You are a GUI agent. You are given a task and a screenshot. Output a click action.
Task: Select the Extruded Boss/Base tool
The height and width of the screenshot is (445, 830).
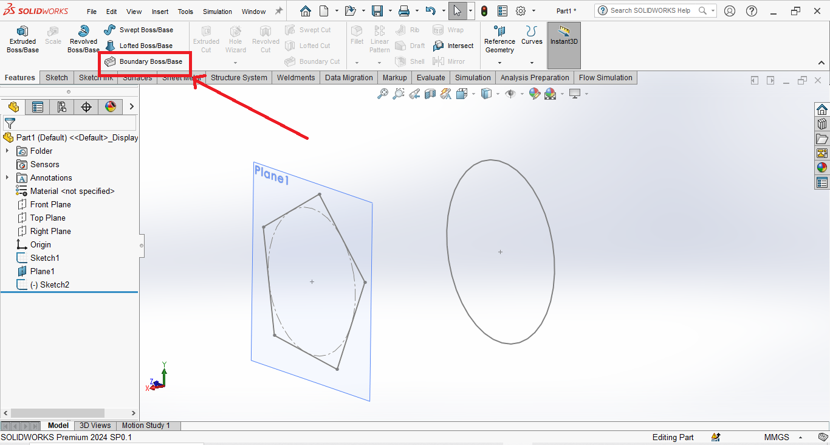[22, 39]
